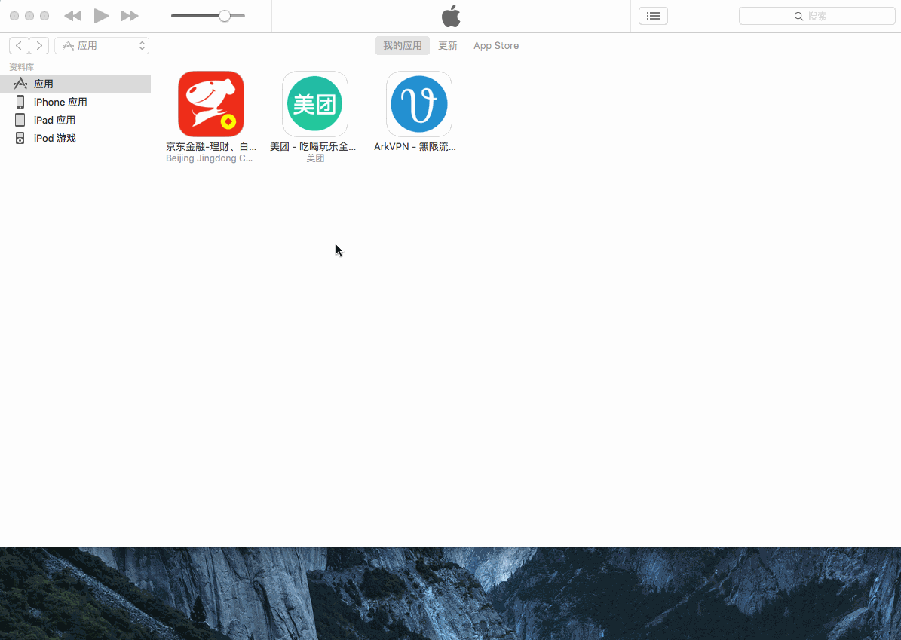Open the App Store tab
This screenshot has width=901, height=640.
click(495, 45)
